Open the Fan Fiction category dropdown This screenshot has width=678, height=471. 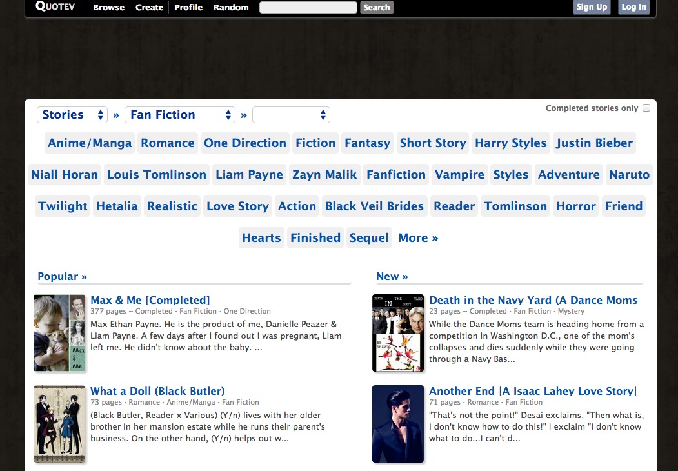pos(180,115)
